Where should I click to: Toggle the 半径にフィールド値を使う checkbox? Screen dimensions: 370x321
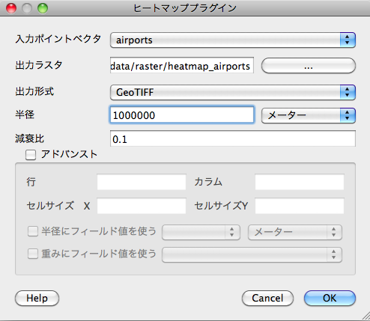tap(33, 231)
